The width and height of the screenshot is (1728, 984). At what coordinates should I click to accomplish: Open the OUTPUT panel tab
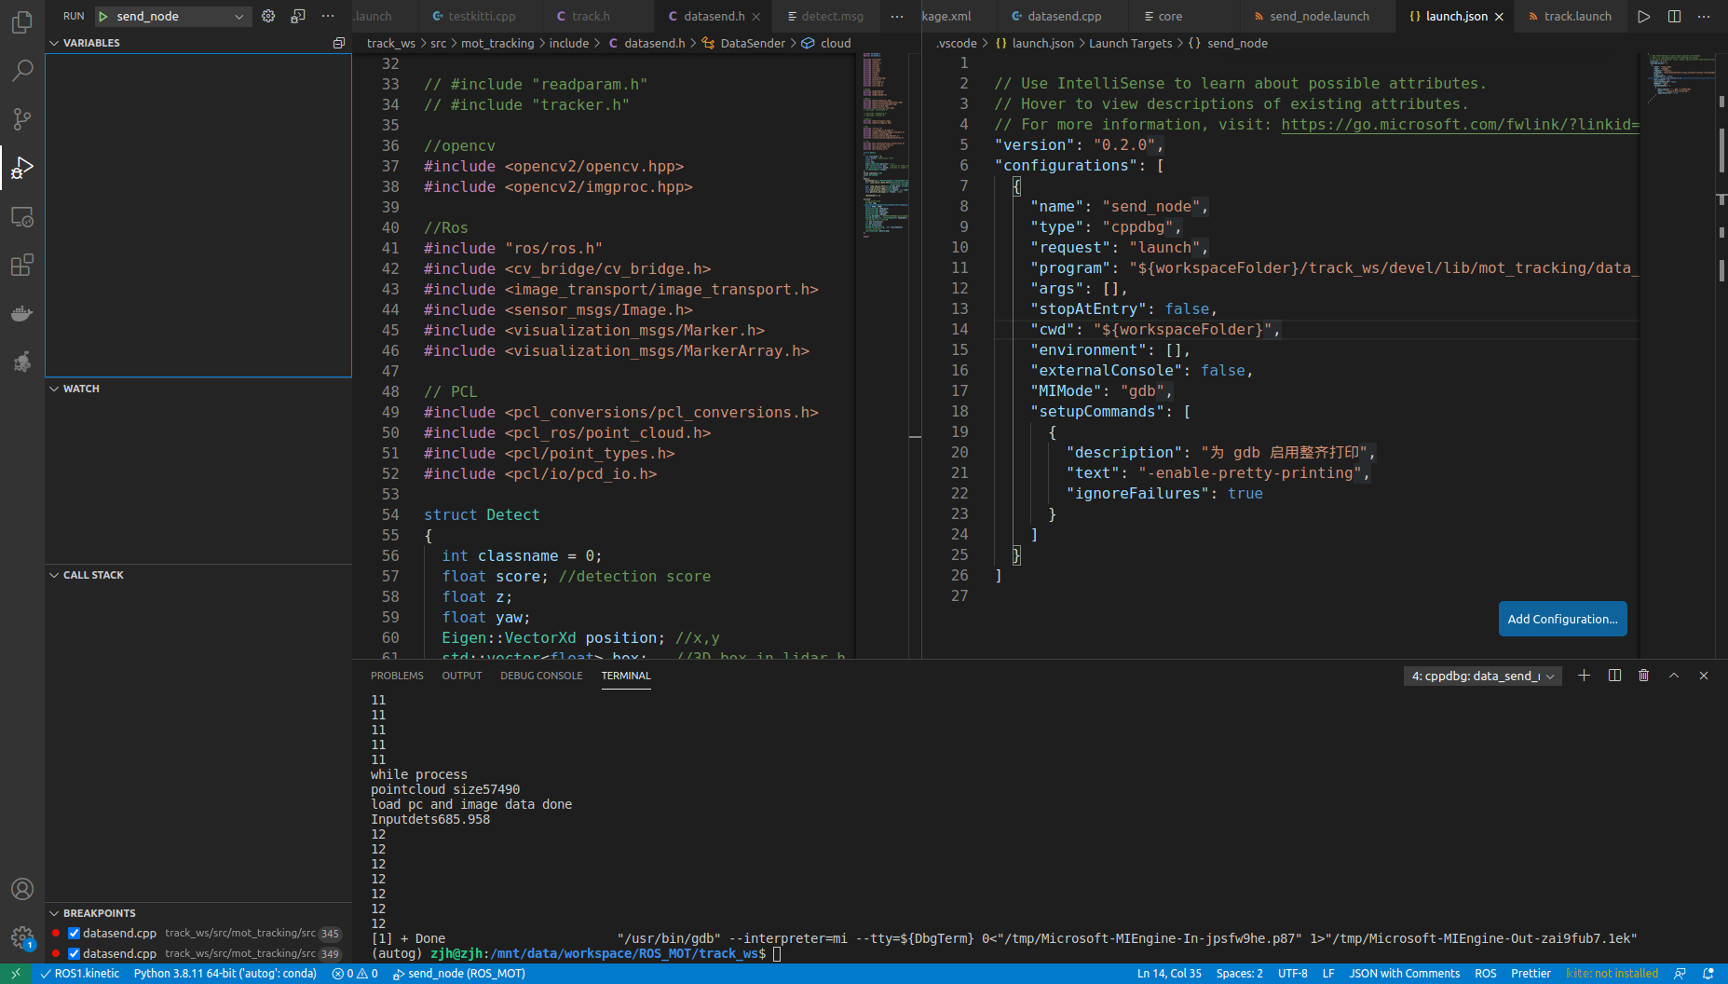[x=462, y=676]
